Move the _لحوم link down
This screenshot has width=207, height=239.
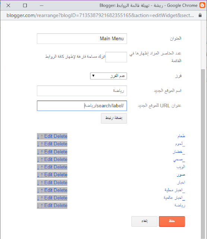coord(38,144)
